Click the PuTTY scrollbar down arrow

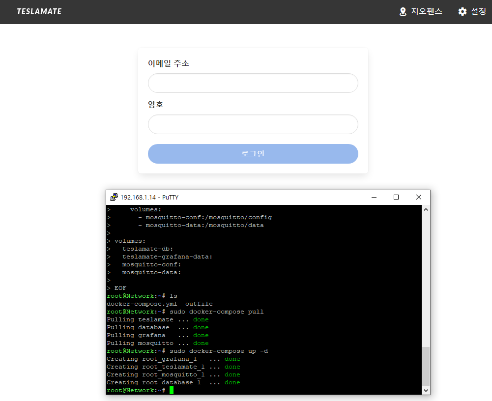point(426,391)
